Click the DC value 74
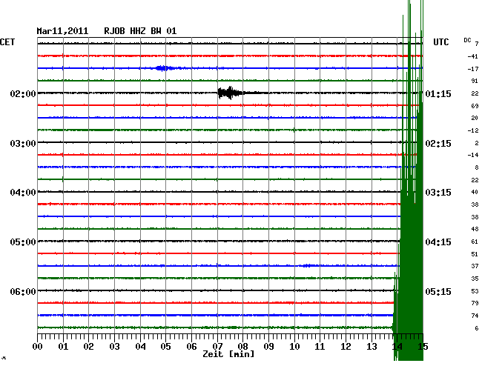This screenshot has width=482, height=366. pyautogui.click(x=475, y=316)
